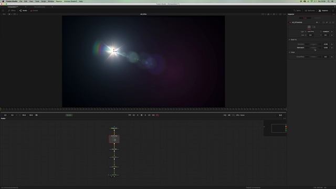Open the Reactor menu
This screenshot has width=336, height=189.
pyautogui.click(x=59, y=1)
